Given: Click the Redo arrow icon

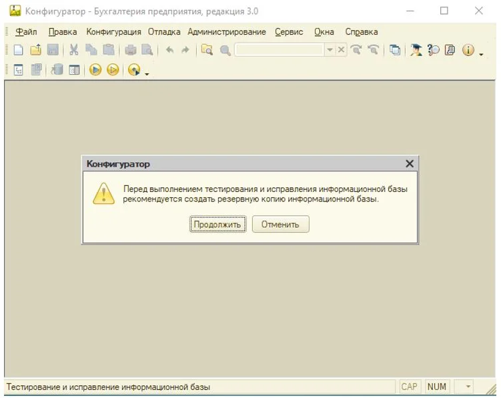Looking at the screenshot, I should 185,50.
